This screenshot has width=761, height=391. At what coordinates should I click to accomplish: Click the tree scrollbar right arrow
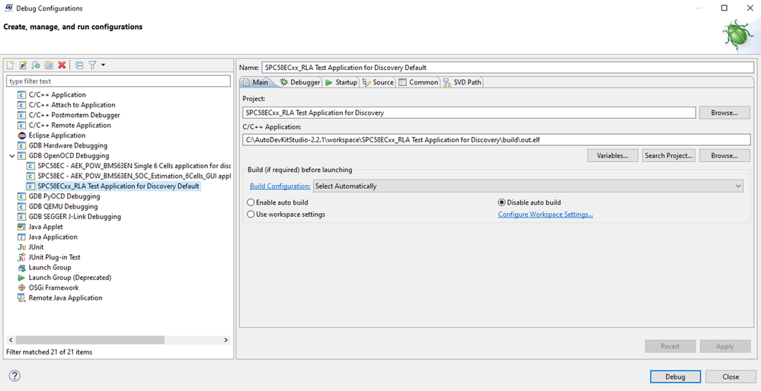225,341
